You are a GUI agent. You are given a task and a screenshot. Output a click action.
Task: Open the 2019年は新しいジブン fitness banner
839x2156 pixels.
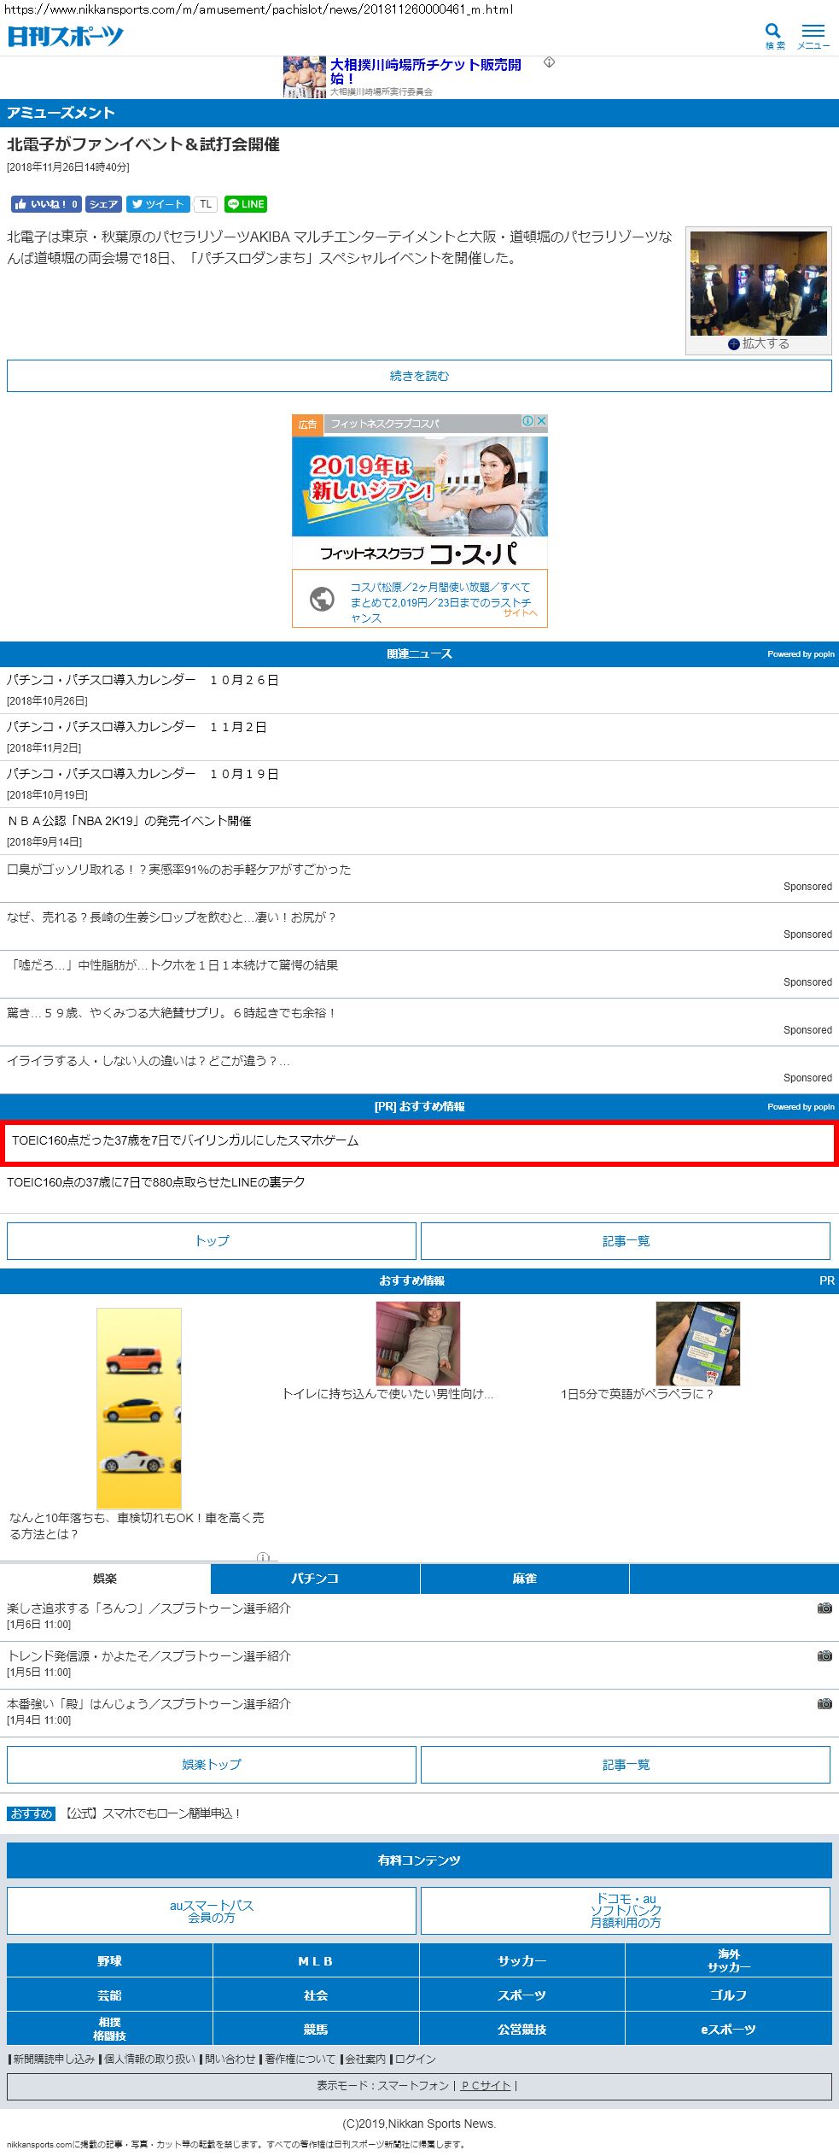pyautogui.click(x=420, y=486)
